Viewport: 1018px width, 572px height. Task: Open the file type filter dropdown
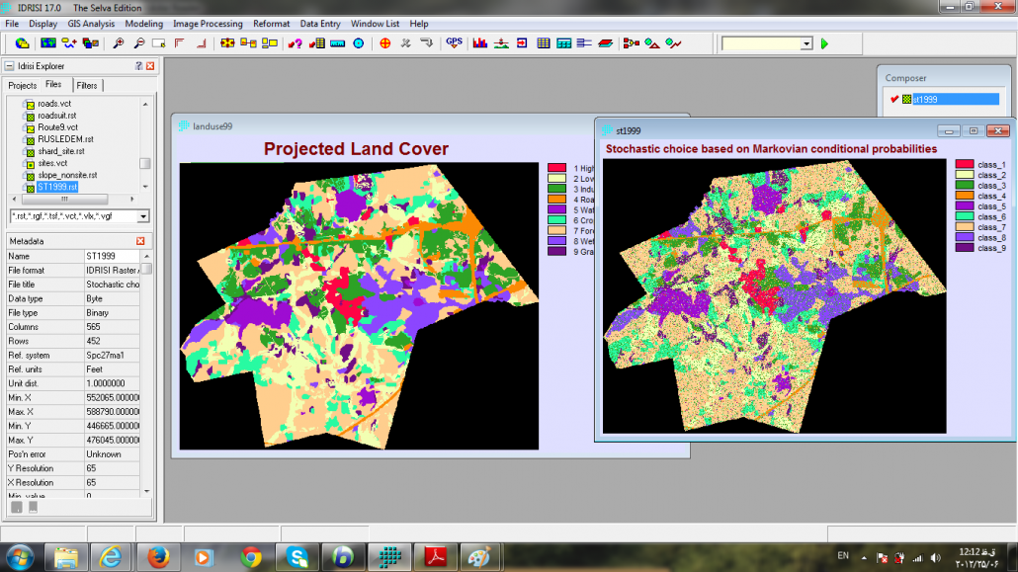tap(143, 216)
